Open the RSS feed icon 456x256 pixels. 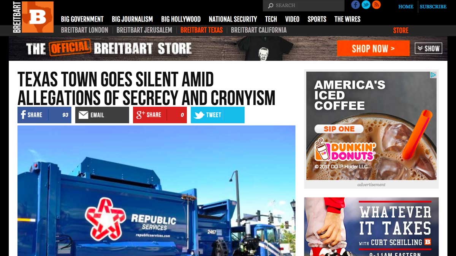(376, 5)
